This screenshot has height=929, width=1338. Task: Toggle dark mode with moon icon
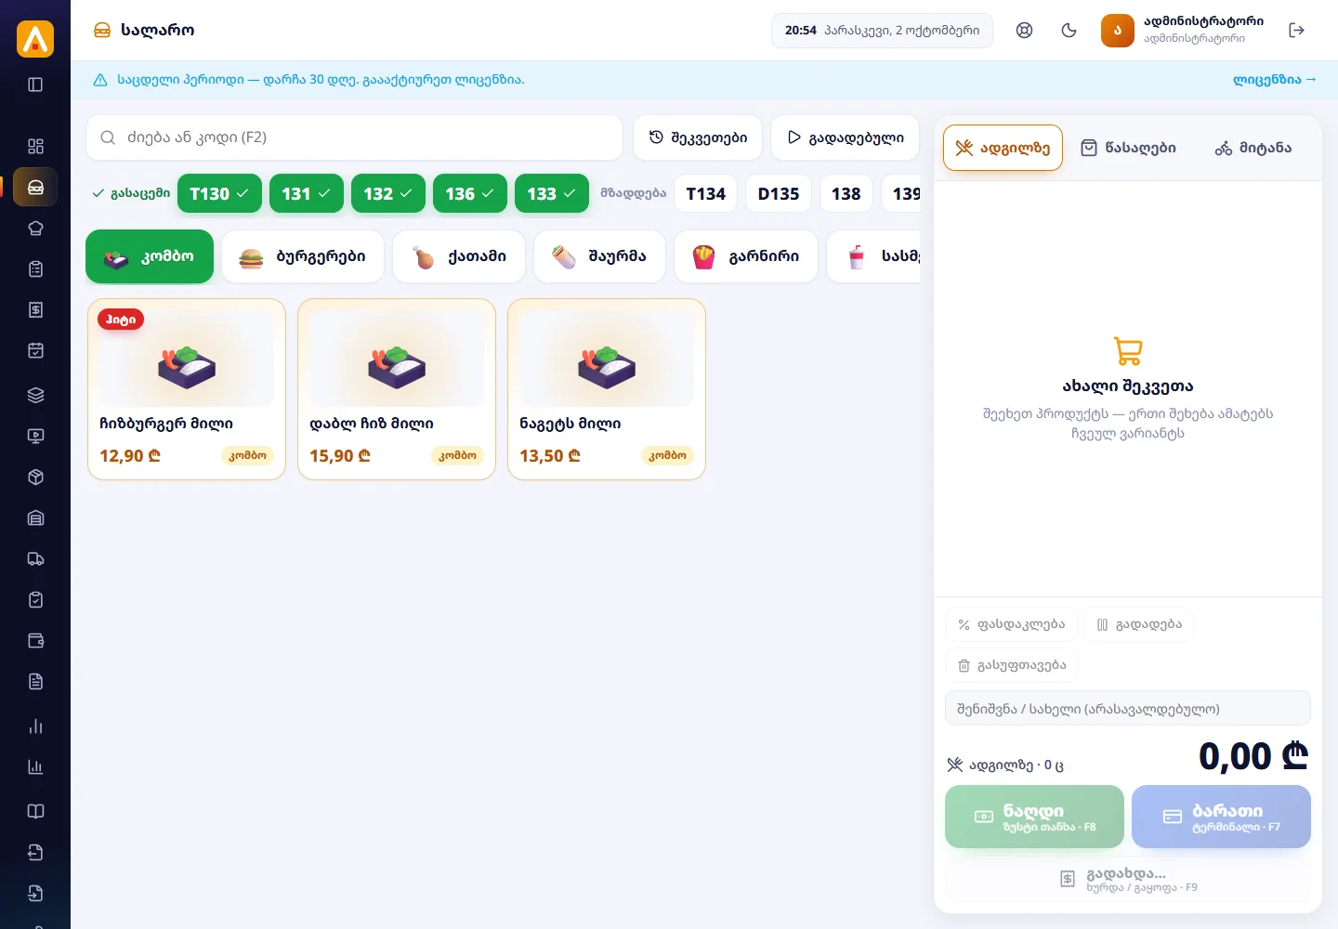pyautogui.click(x=1069, y=30)
